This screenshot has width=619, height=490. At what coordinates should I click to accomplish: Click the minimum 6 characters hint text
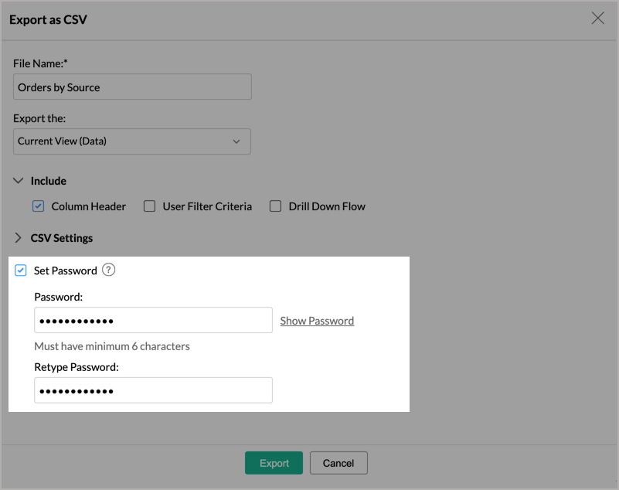(112, 346)
